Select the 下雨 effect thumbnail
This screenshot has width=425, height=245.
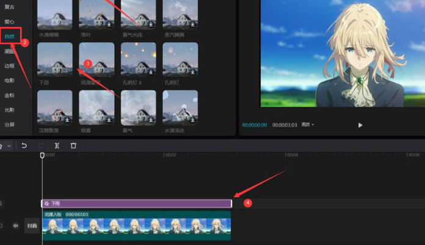pyautogui.click(x=55, y=60)
